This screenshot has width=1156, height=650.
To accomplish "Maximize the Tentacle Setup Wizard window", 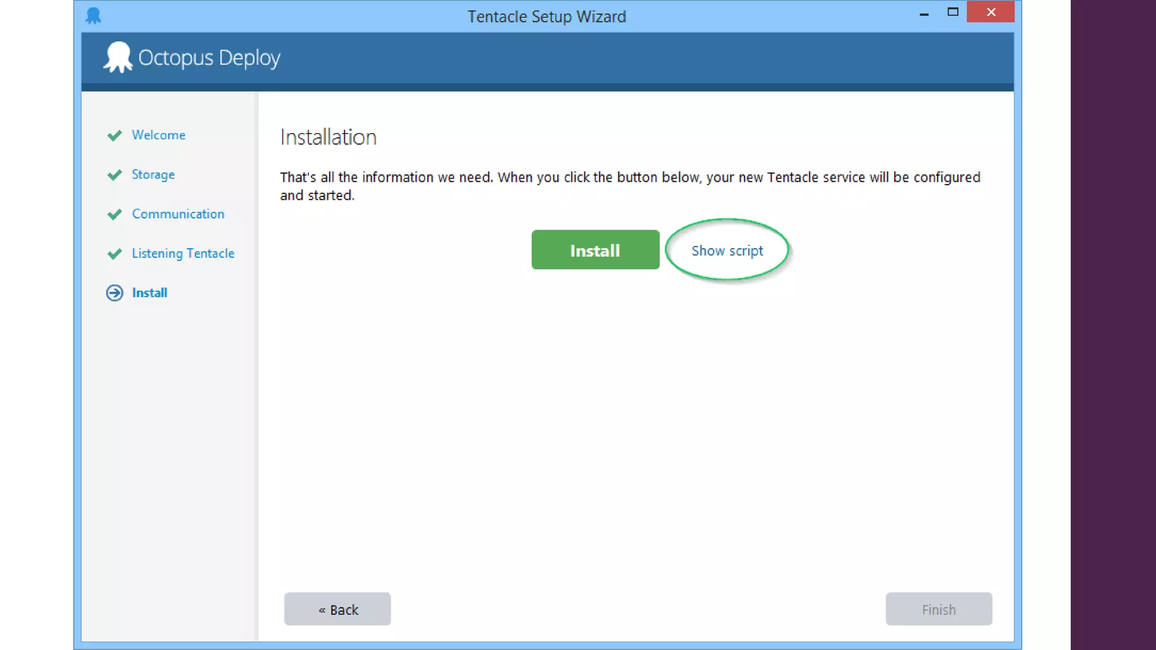I will coord(953,12).
